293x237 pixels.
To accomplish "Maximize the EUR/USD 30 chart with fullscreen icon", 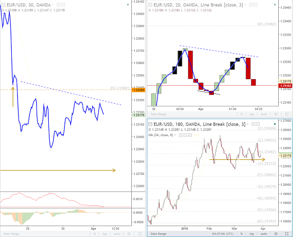I will (139, 234).
